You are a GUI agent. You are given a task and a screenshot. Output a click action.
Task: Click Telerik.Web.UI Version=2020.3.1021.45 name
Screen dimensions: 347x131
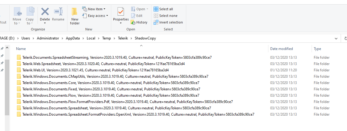96,70
